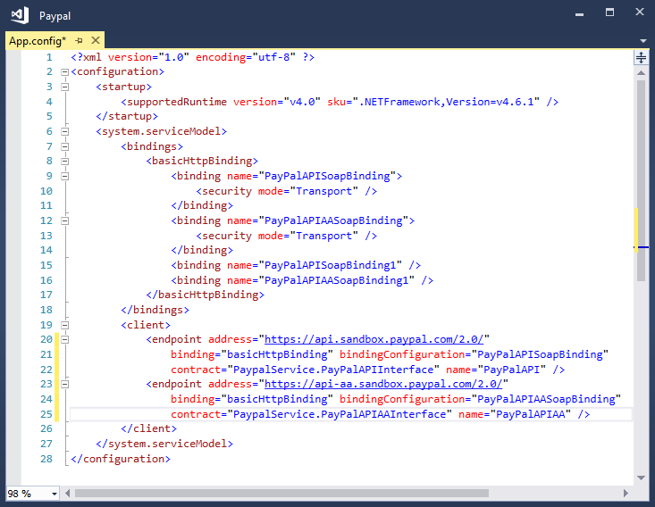
Task: Click the Visual Studio logo icon
Action: pyautogui.click(x=20, y=14)
